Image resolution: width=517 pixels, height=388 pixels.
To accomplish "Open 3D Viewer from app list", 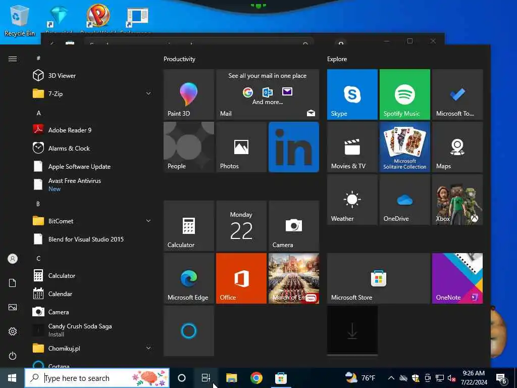I will pos(92,76).
